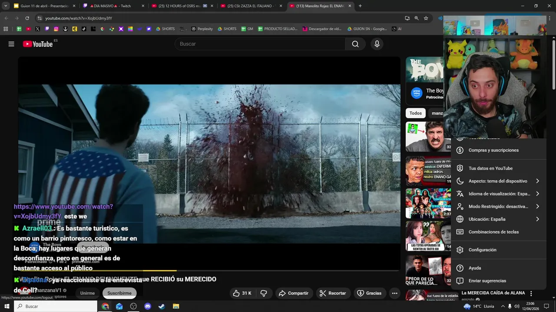Image resolution: width=556 pixels, height=312 pixels.
Task: Open the PEOR DE LO QUE PARECÍA thumbnail
Action: coord(428,271)
